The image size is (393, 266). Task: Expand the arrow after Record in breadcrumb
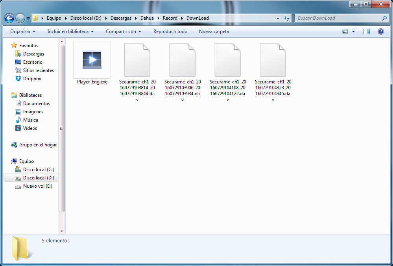(182, 18)
